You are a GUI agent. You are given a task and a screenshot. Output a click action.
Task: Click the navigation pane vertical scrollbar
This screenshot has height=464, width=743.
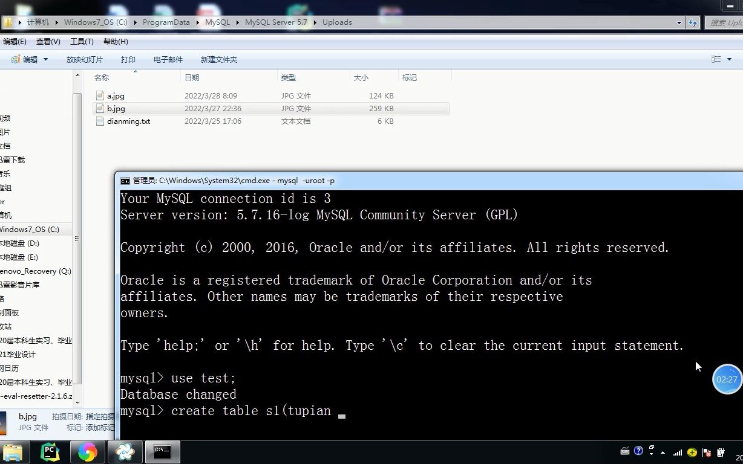click(77, 239)
